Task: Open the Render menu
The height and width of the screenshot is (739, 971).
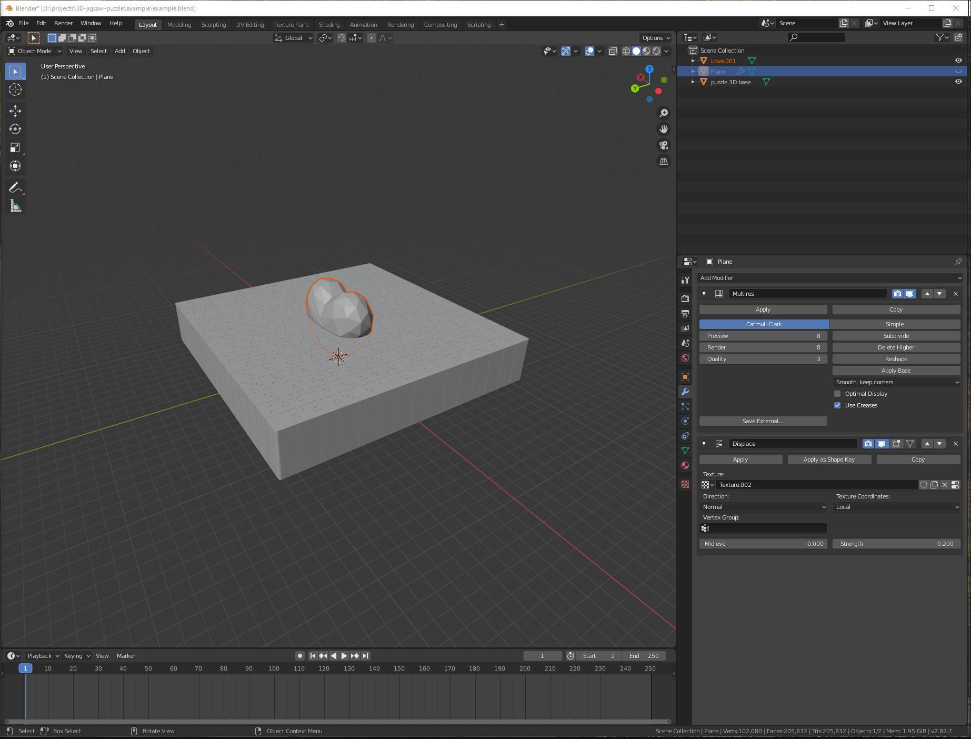Action: [63, 23]
